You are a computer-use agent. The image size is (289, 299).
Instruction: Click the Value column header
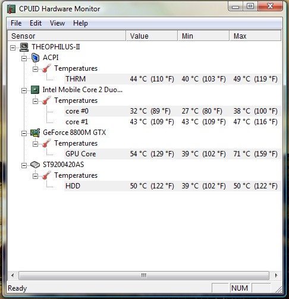(152, 36)
